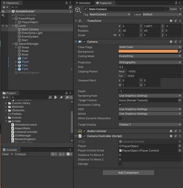183x188 pixels.
Task: Open Transform component options menu
Action: coord(180,21)
